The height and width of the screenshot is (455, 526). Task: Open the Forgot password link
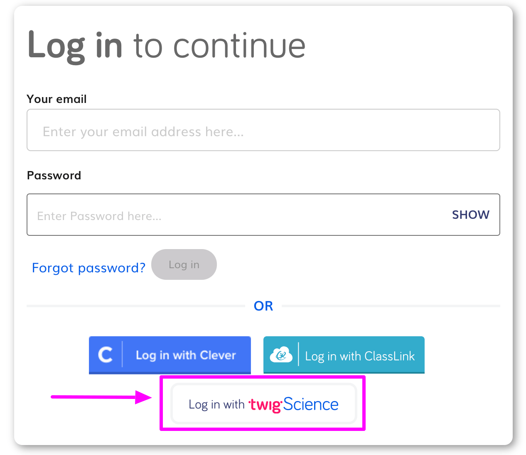click(x=88, y=268)
